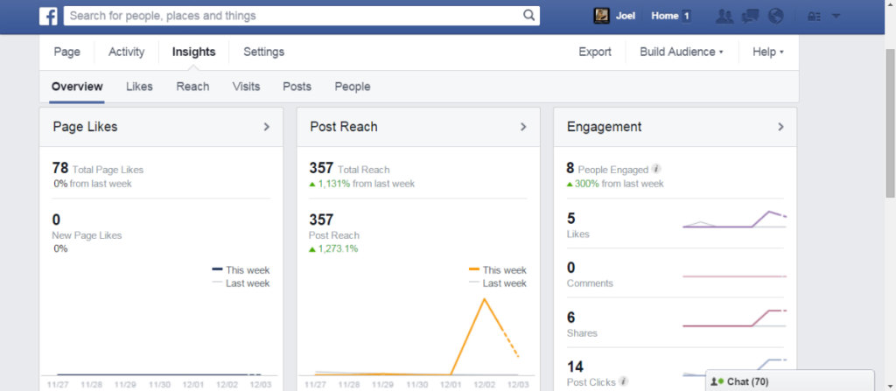
Task: Click the info icon beside Post Clicks
Action: 623,381
